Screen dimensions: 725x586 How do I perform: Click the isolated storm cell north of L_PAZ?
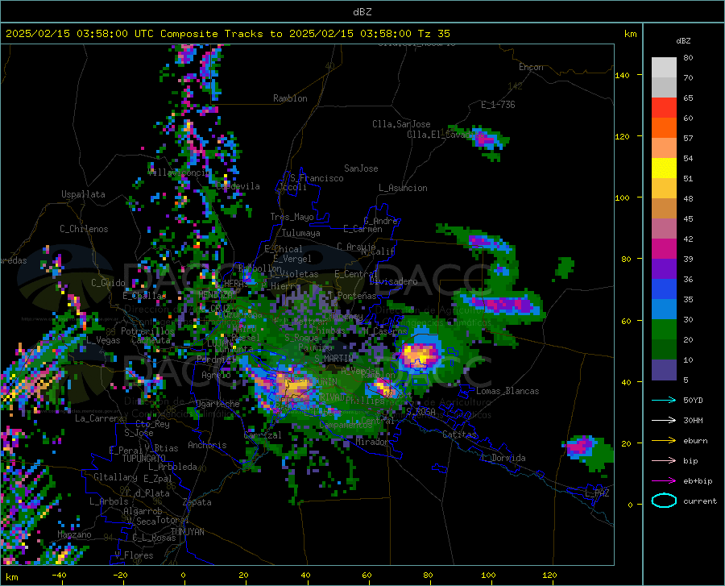click(x=588, y=451)
